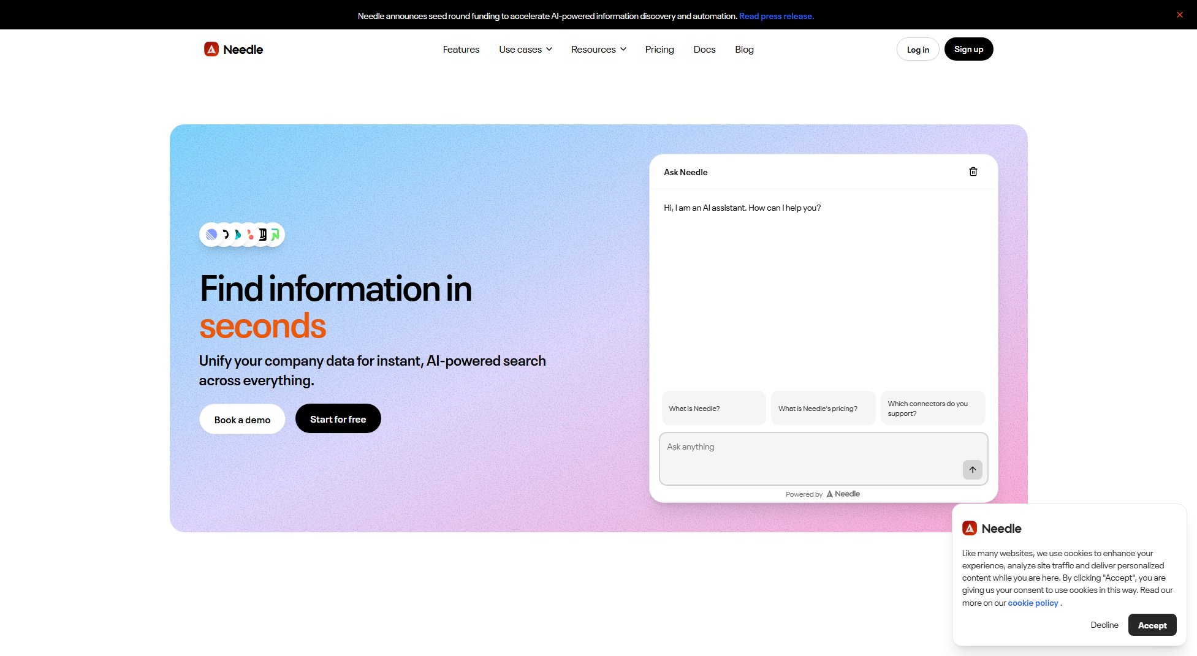Click the AI assistant greeting message
1197x656 pixels.
pyautogui.click(x=742, y=208)
